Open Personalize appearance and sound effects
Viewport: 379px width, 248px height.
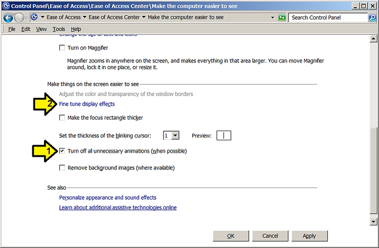tap(108, 197)
